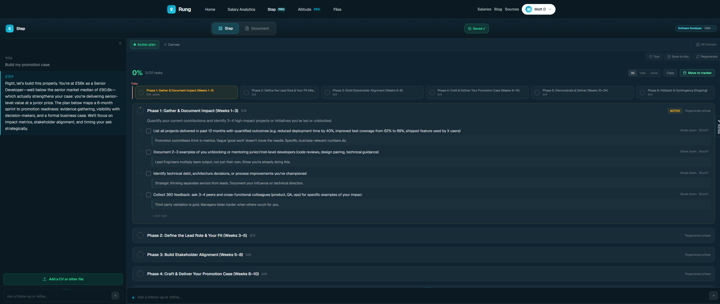Open the Sources link in header
The height and width of the screenshot is (304, 720).
[x=512, y=9]
